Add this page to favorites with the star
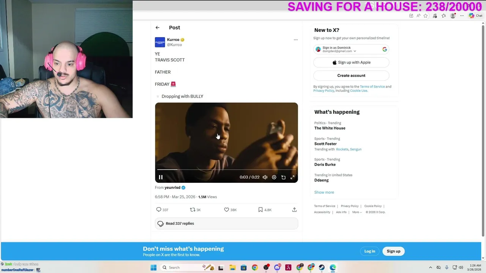 pos(426,16)
